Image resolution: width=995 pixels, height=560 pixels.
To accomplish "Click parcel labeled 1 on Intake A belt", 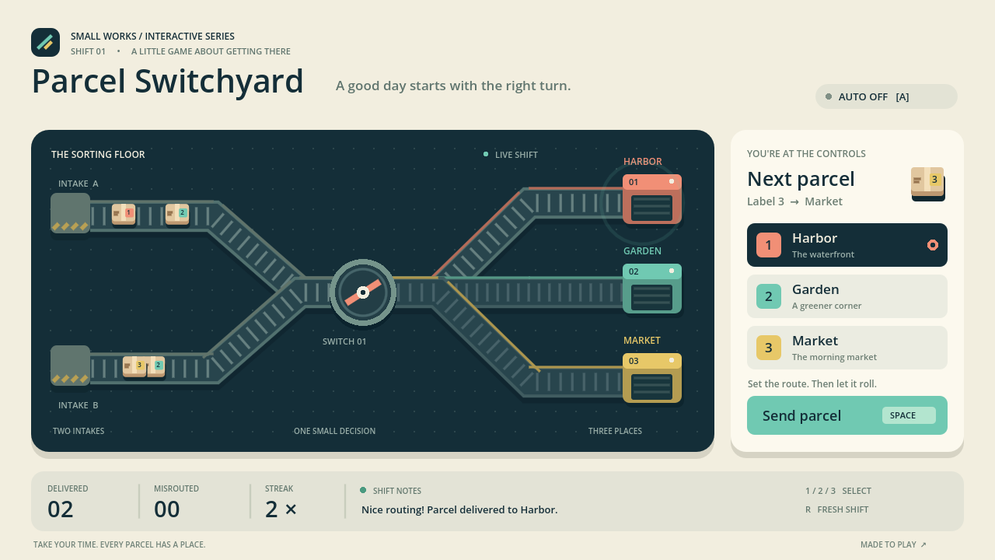I will (124, 214).
